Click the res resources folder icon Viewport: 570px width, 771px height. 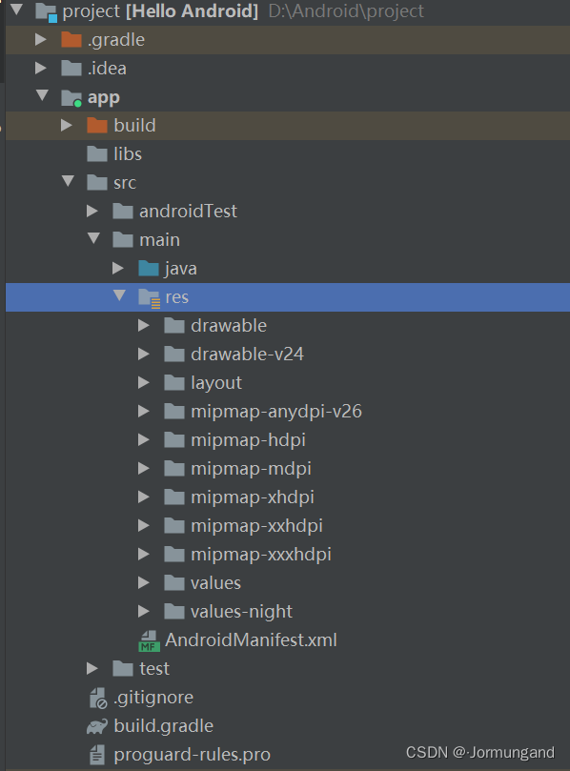[149, 297]
